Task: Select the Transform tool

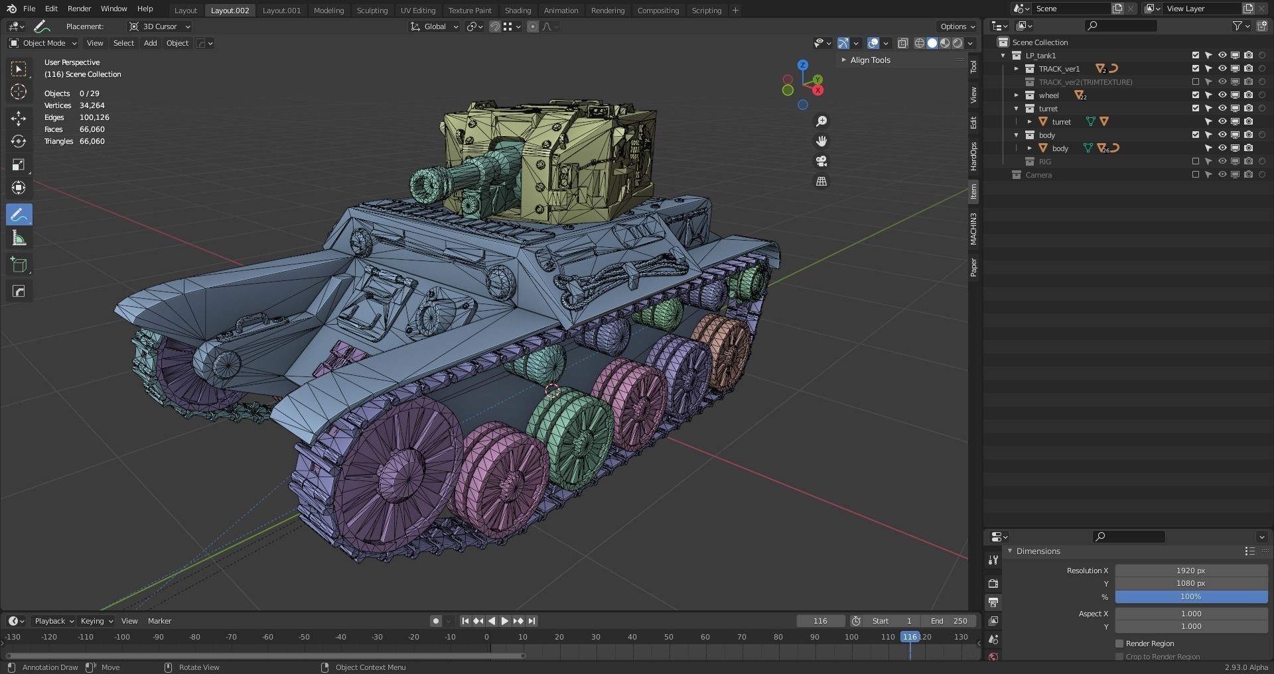Action: click(x=19, y=188)
